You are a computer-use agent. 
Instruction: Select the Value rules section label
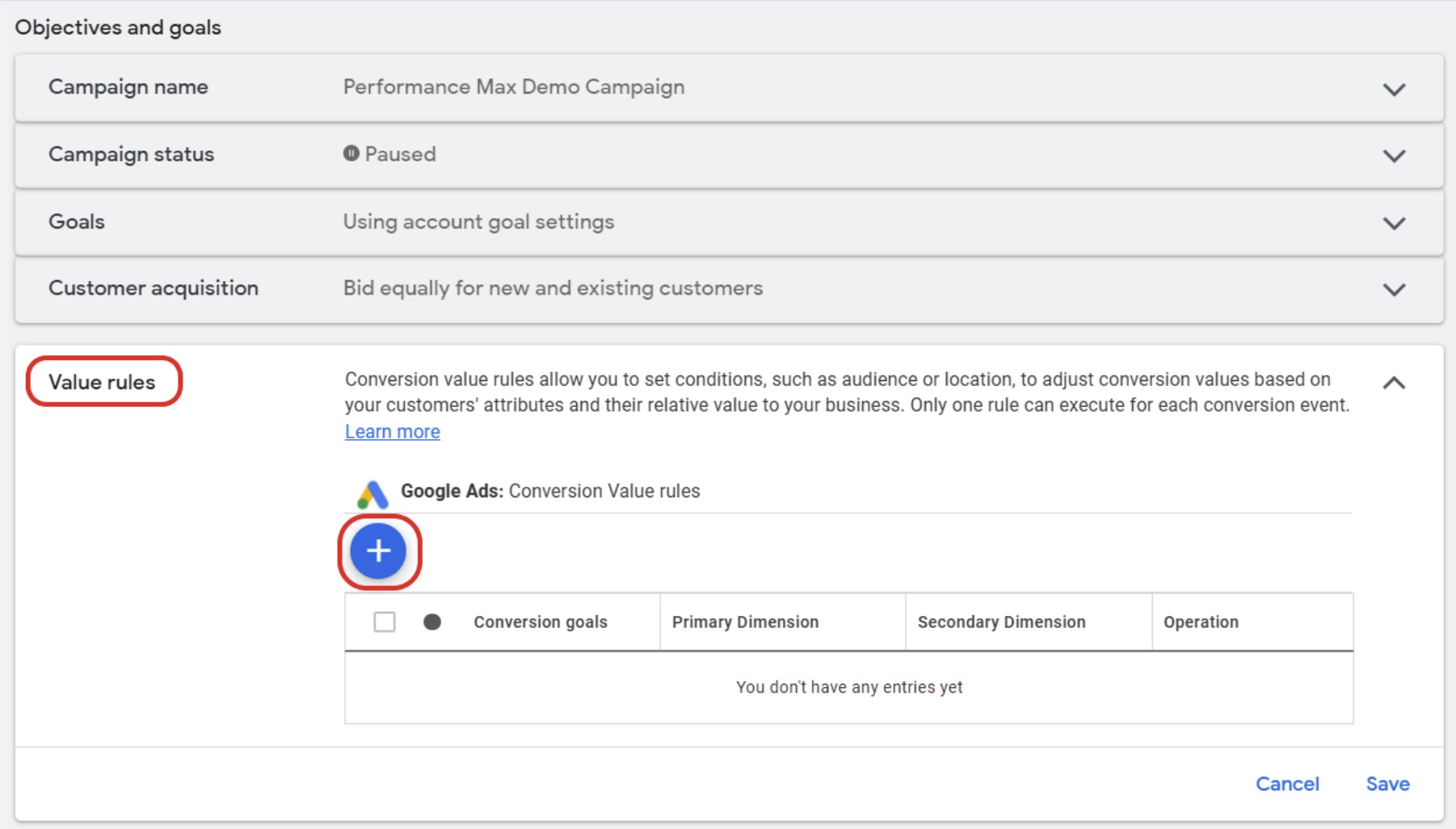(x=102, y=382)
